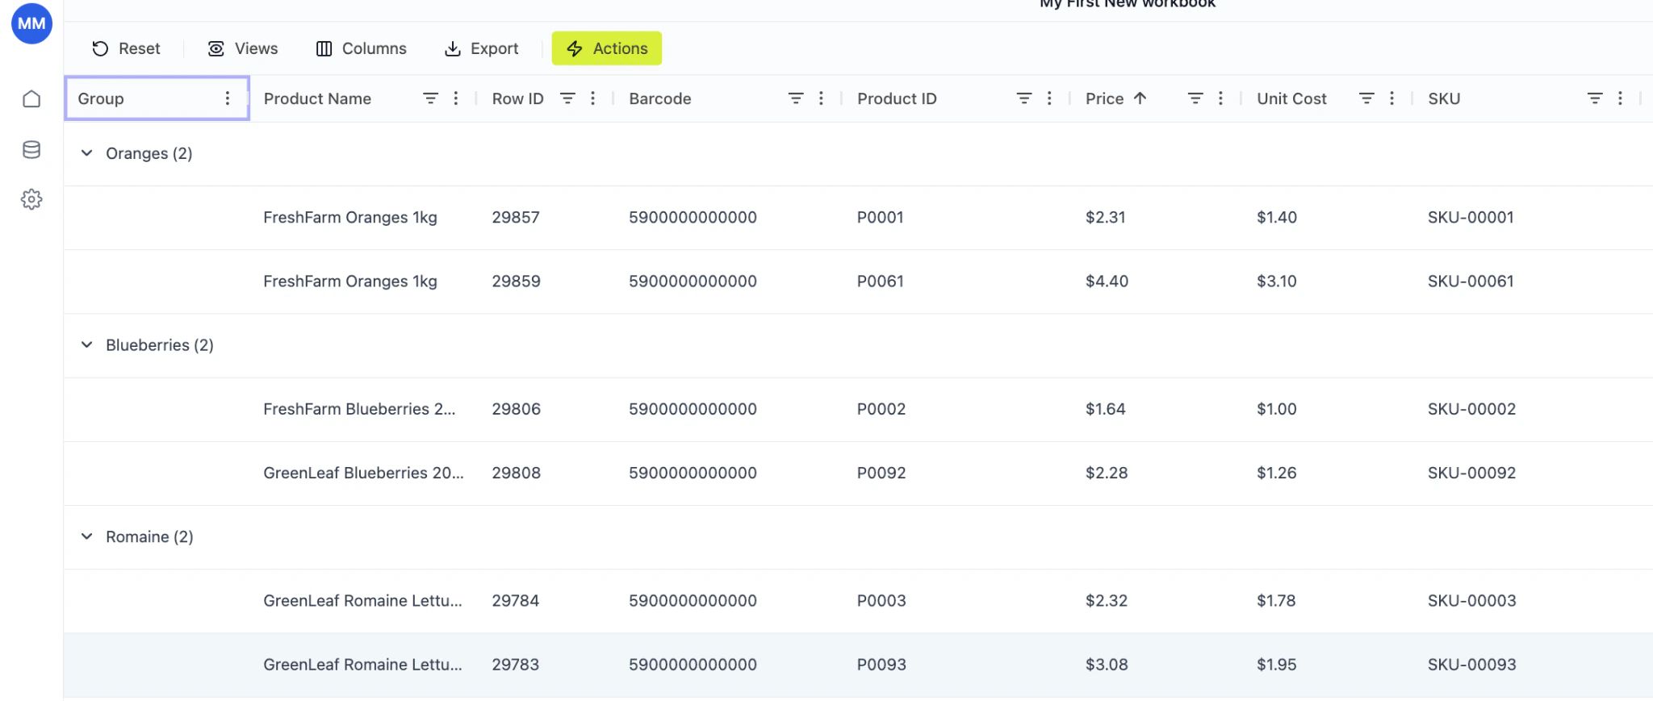This screenshot has height=701, width=1653.
Task: Click the Row ID header label
Action: (518, 98)
